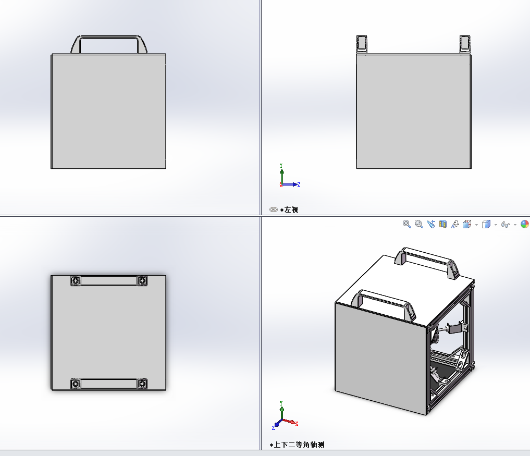530x456 pixels.
Task: Toggle the view link chain icon
Action: [274, 209]
